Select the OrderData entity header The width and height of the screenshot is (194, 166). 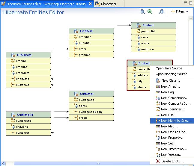pos(28,55)
